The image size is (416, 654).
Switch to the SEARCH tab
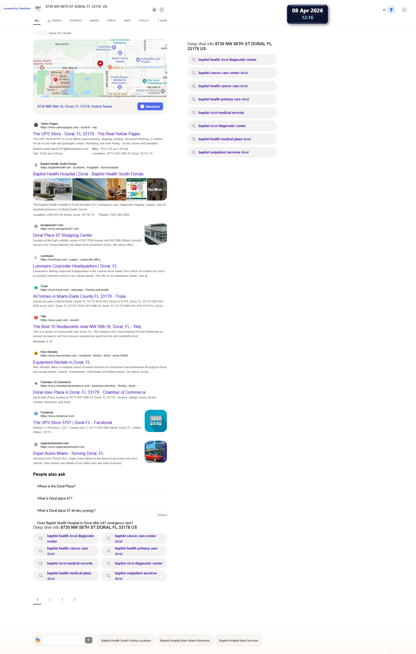pos(55,21)
